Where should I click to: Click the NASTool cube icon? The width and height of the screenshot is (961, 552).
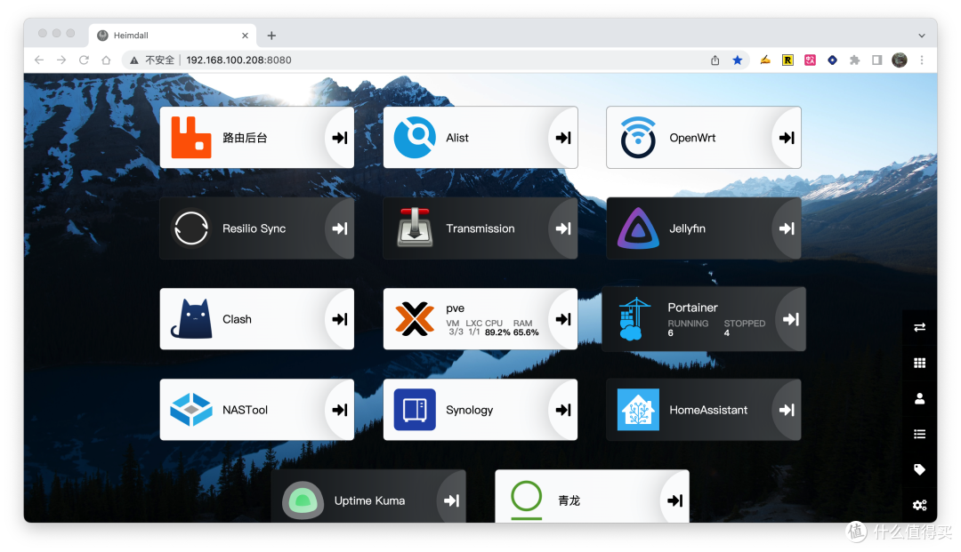coord(190,410)
